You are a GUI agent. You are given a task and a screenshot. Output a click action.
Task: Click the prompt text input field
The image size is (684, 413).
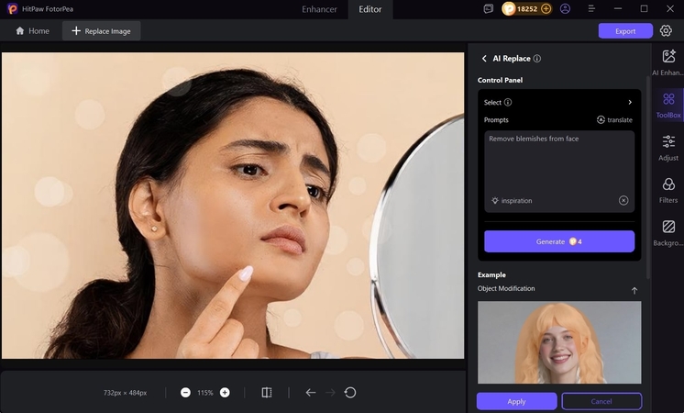tap(559, 161)
